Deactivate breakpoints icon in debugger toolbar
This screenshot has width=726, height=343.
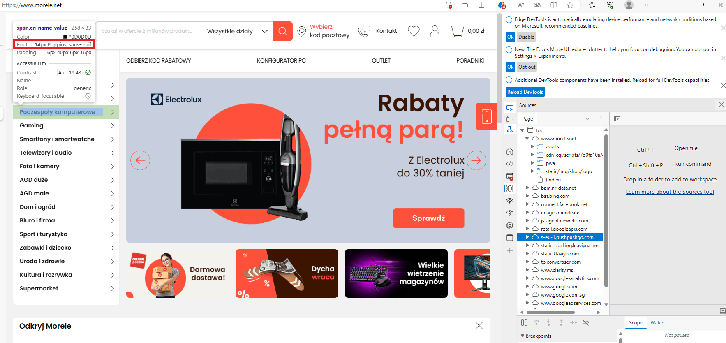586,323
